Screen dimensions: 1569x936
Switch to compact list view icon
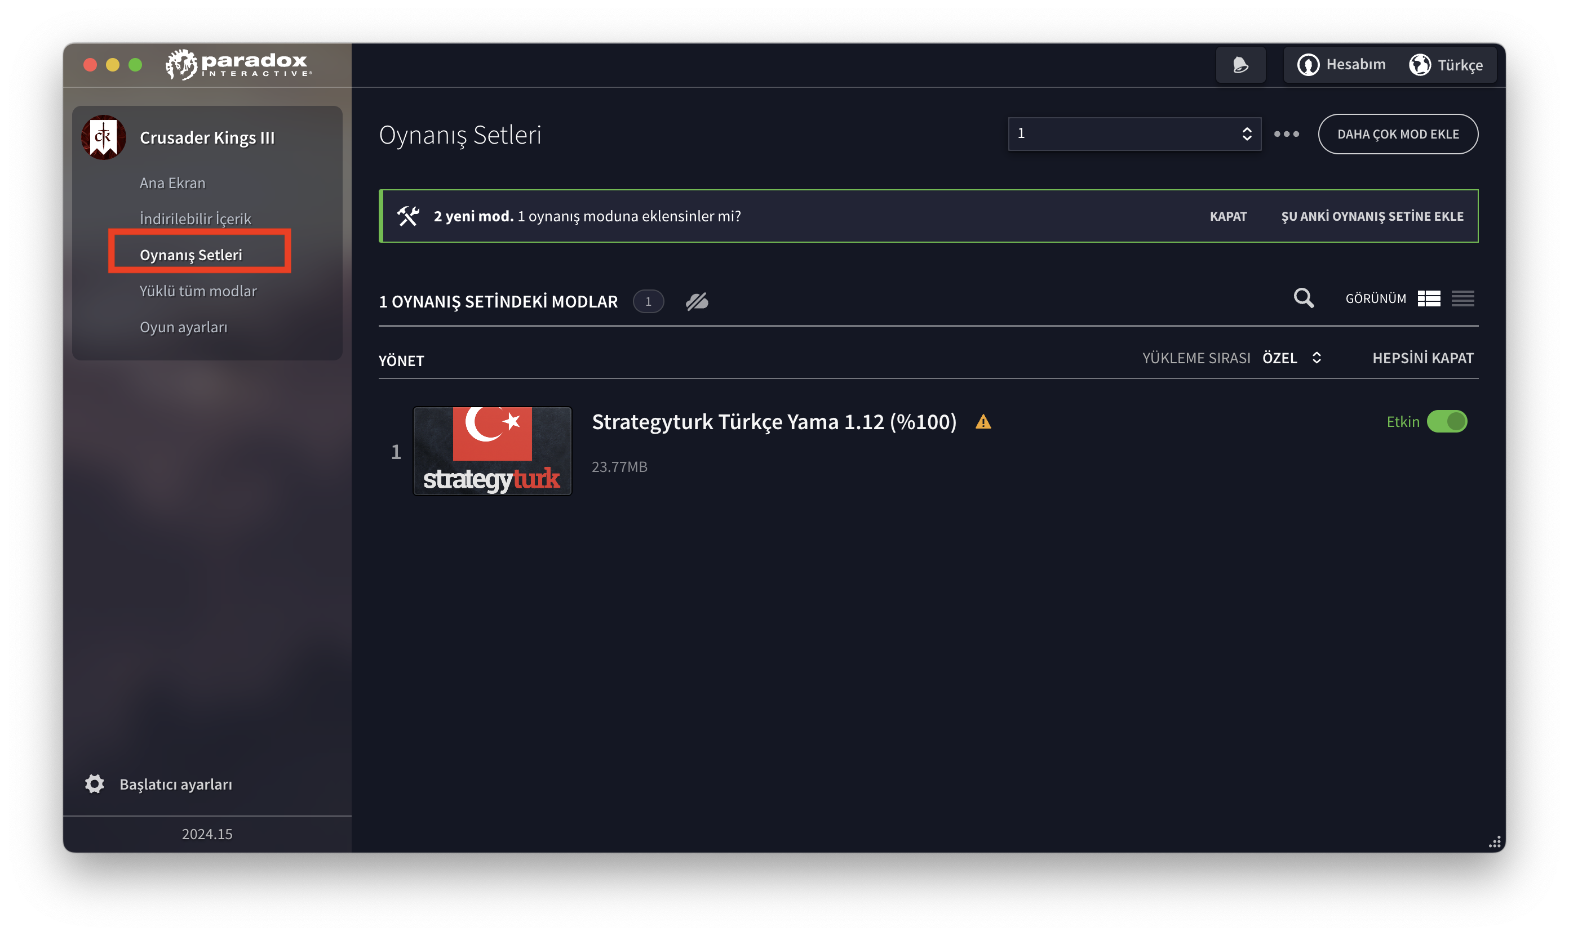click(x=1462, y=298)
